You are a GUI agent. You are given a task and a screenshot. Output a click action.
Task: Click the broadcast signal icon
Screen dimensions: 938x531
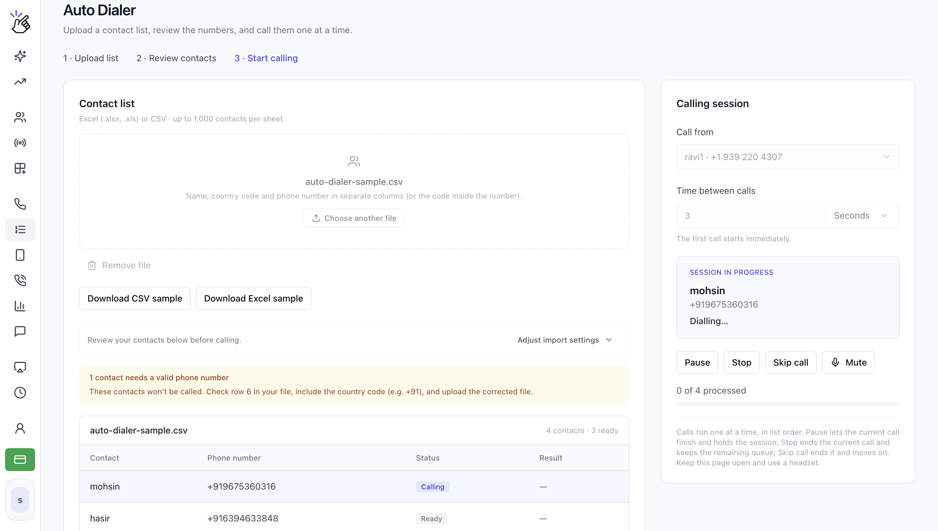point(20,142)
